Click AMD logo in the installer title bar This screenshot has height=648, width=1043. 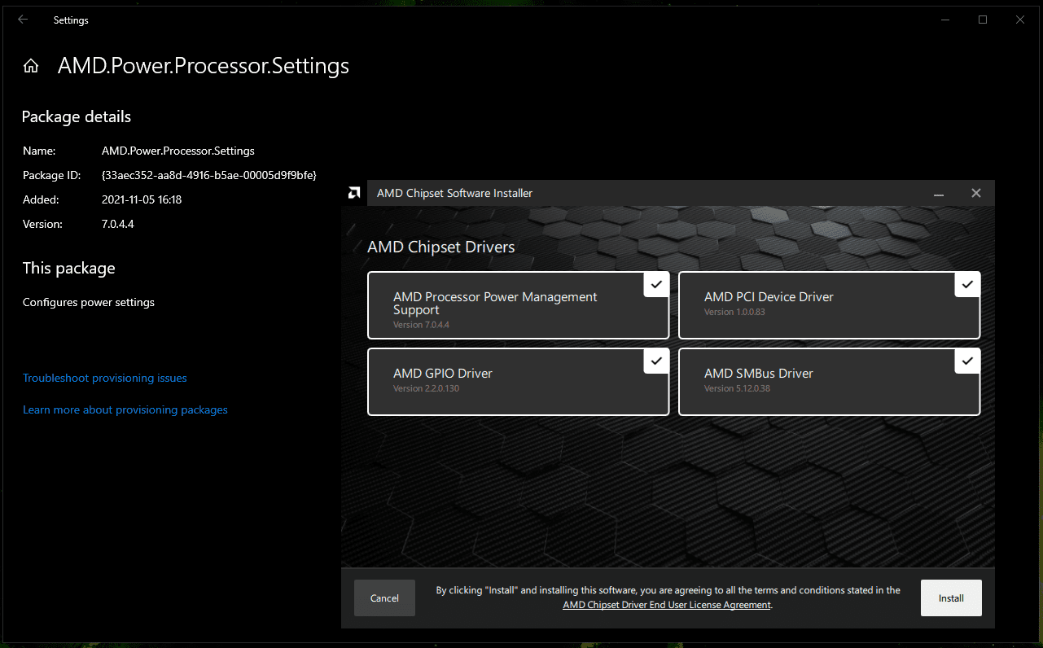pyautogui.click(x=354, y=193)
